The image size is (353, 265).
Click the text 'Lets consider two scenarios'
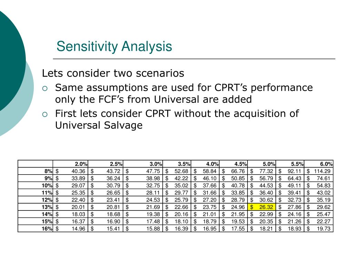click(113, 73)
